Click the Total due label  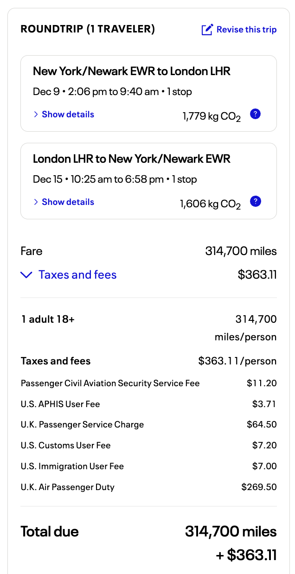pos(50,531)
